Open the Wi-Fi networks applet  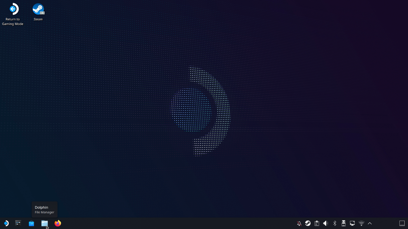[x=361, y=223]
